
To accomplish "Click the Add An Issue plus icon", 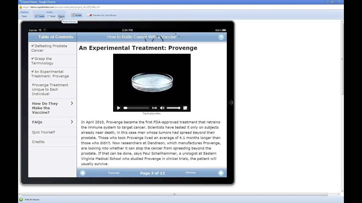I will tap(21, 199).
